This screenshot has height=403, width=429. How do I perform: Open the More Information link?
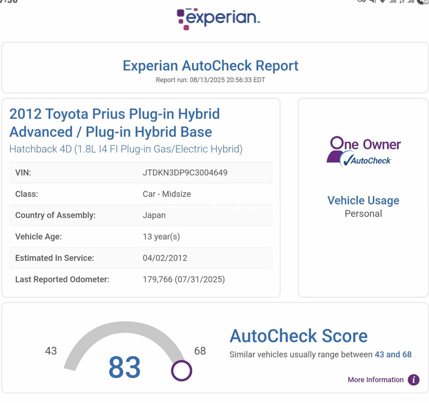[x=376, y=380]
